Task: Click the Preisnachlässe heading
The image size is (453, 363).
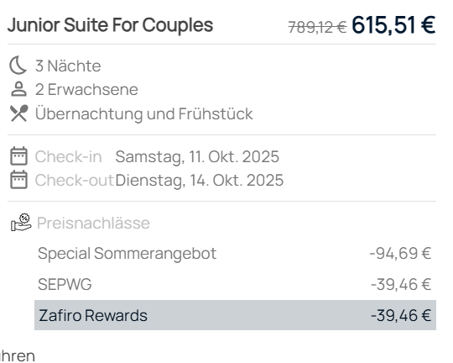Action: (x=93, y=223)
